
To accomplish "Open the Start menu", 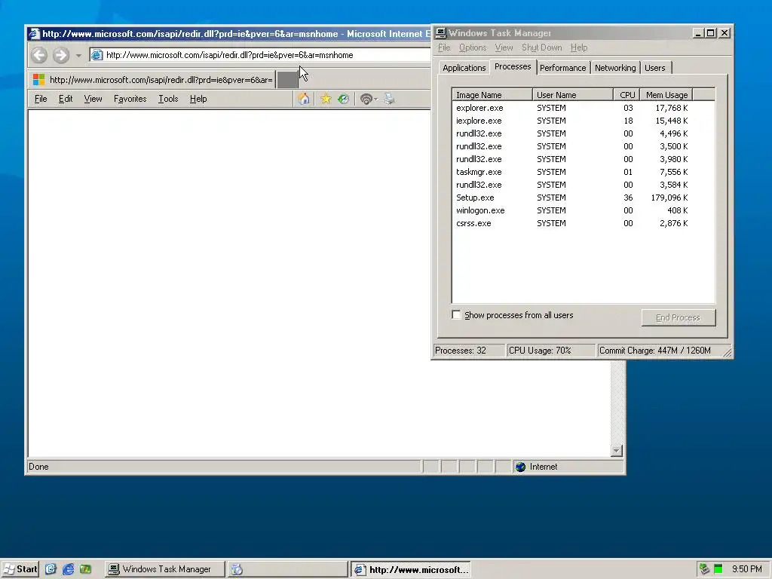I will (20, 569).
